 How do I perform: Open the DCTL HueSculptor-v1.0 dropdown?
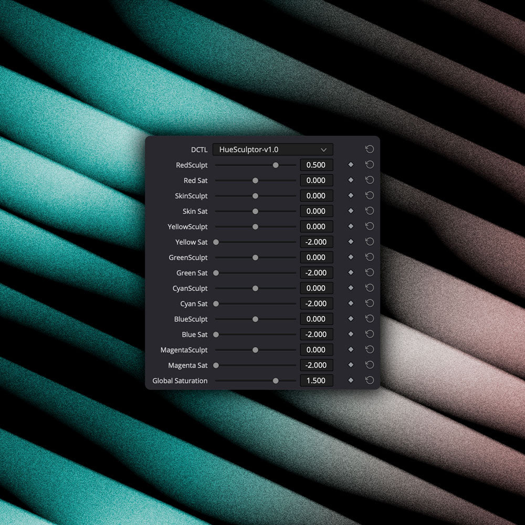272,149
